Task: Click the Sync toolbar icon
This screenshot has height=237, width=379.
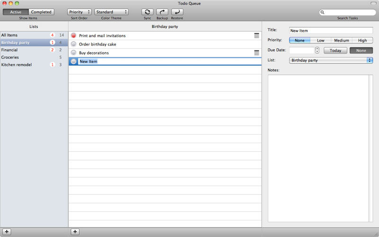Action: pyautogui.click(x=147, y=12)
